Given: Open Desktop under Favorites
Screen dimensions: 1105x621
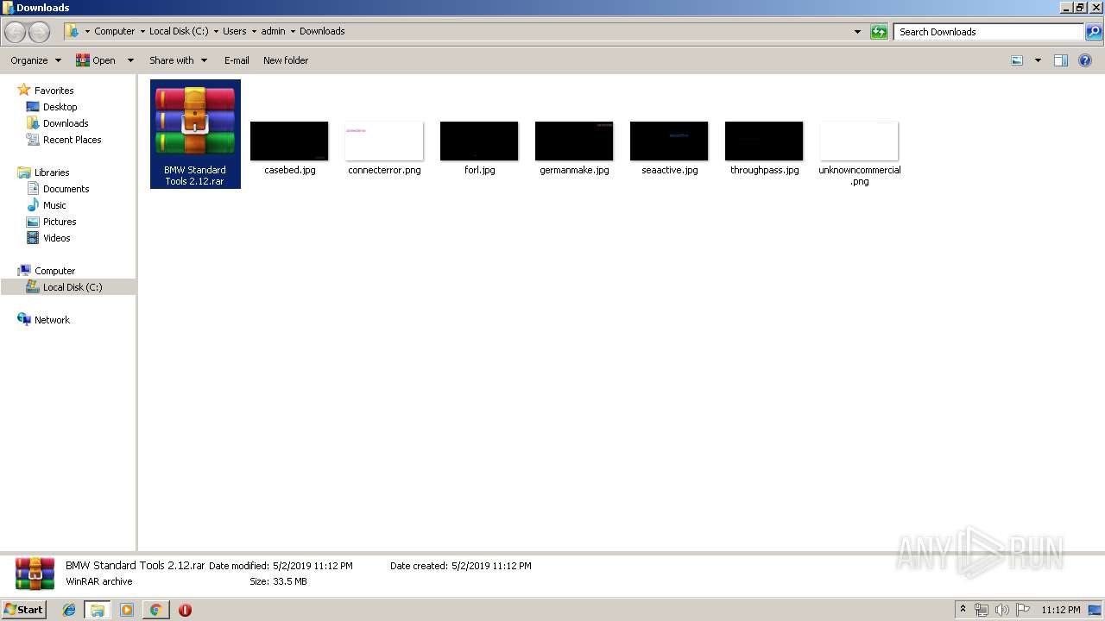Looking at the screenshot, I should pos(60,107).
